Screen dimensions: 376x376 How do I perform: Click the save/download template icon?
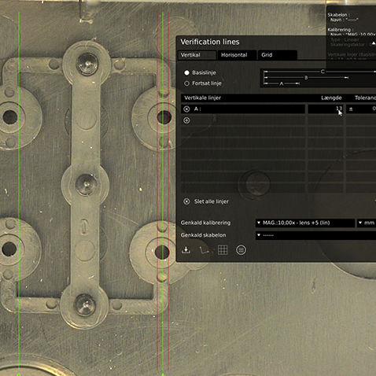click(x=186, y=250)
